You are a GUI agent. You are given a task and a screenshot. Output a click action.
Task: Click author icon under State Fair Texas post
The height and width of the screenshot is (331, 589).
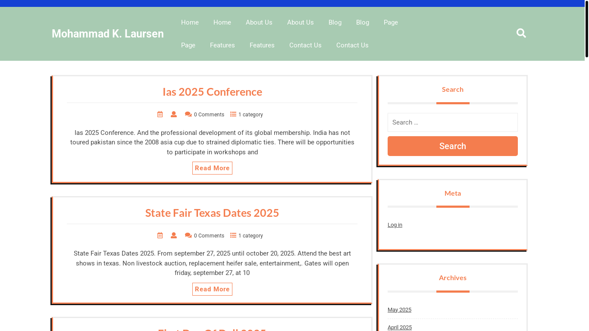174,235
